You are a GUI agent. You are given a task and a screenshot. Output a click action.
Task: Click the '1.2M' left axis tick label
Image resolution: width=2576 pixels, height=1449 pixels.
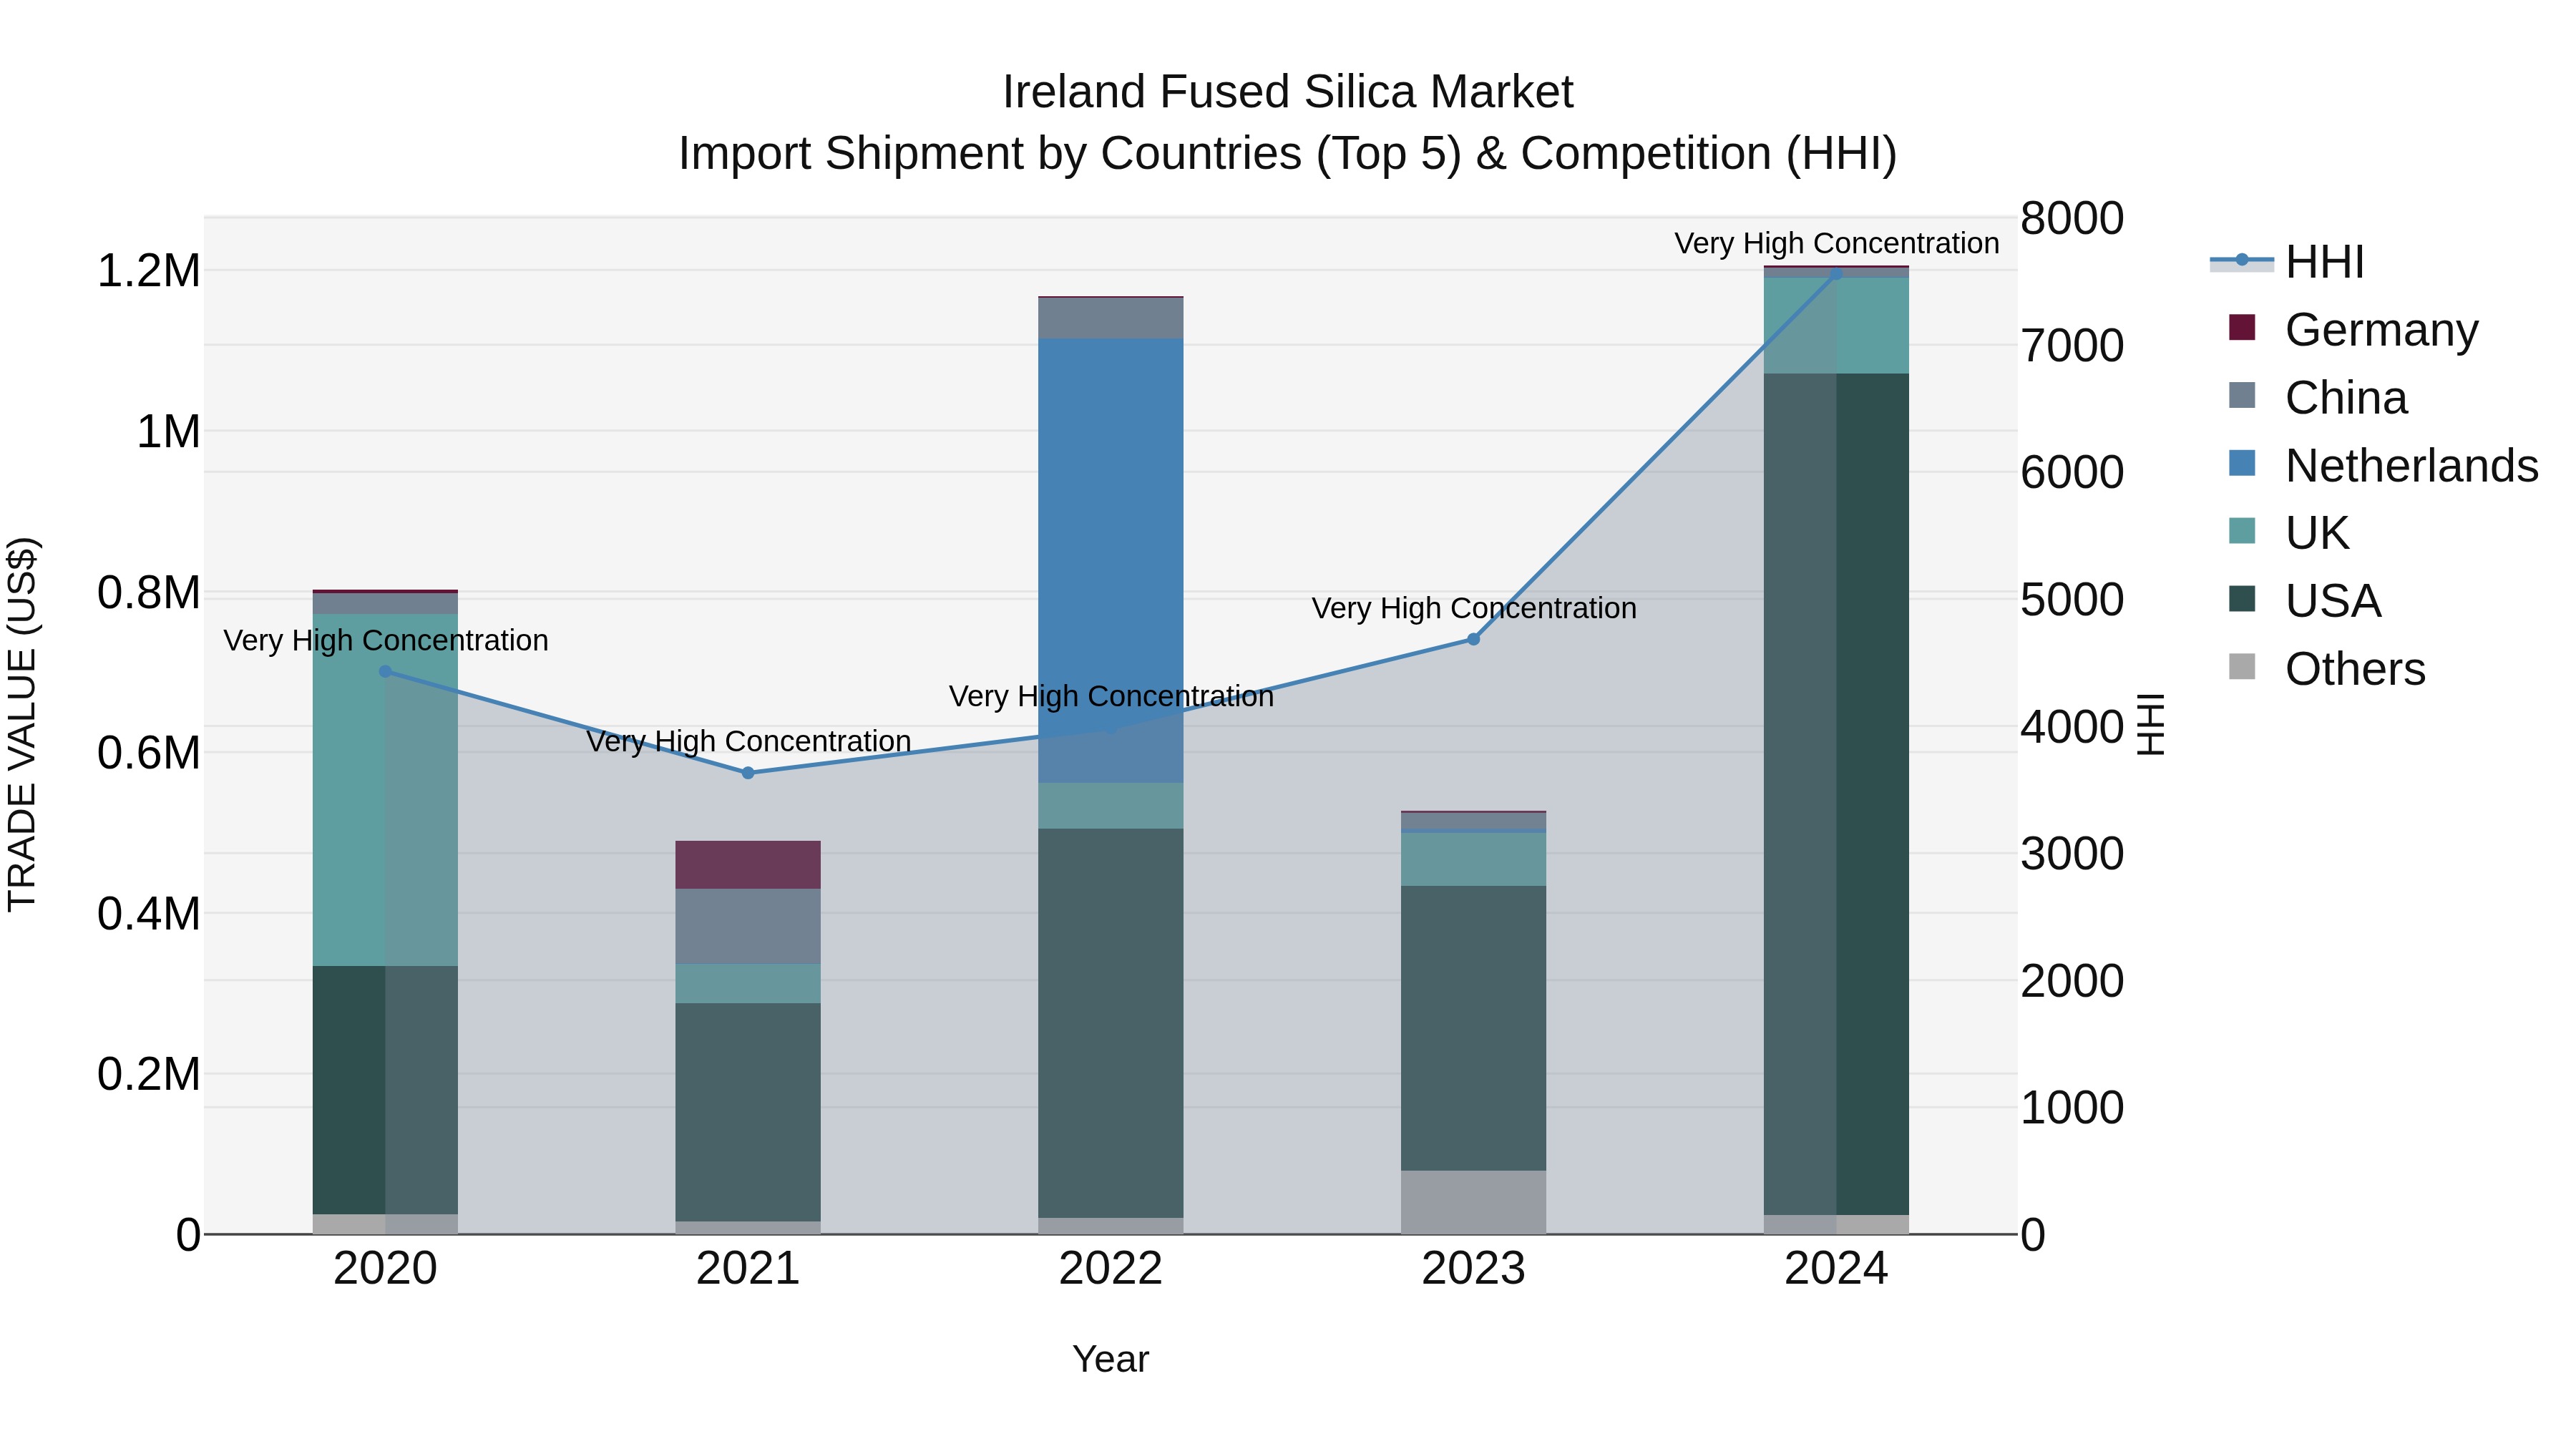pyautogui.click(x=148, y=271)
